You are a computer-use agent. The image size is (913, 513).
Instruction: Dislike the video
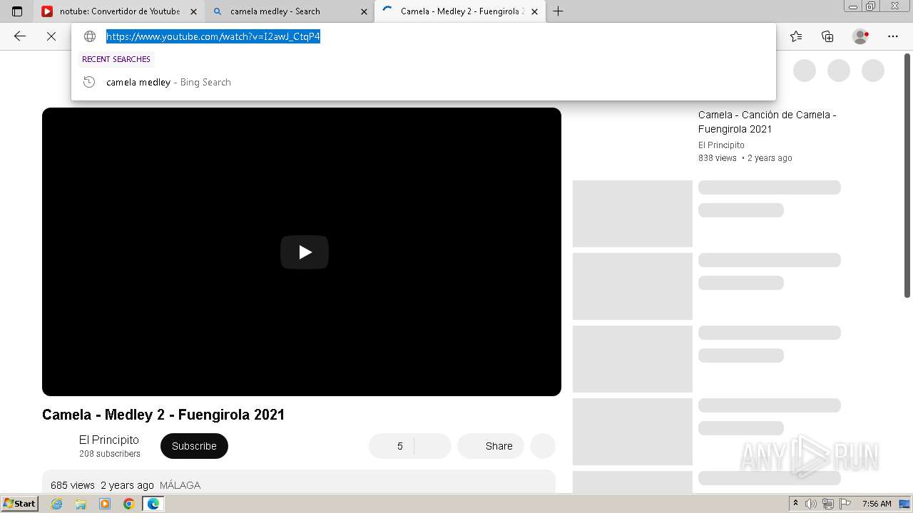point(432,446)
